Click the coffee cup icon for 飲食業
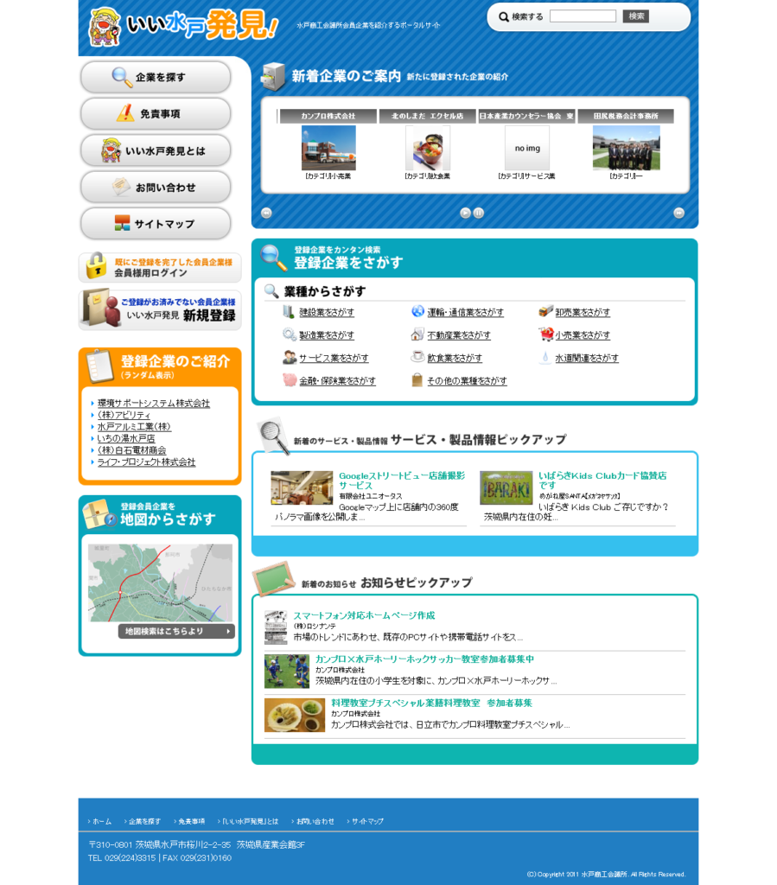Viewport: 777px width, 885px height. tap(417, 357)
